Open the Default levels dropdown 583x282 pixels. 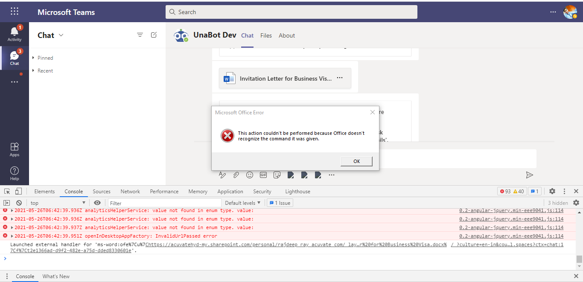click(x=242, y=203)
